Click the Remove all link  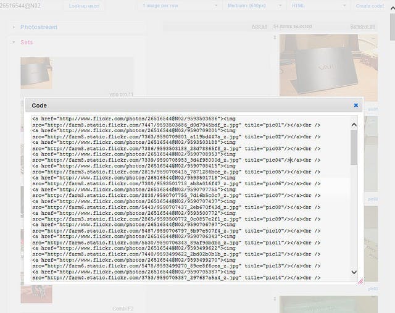coord(362,27)
